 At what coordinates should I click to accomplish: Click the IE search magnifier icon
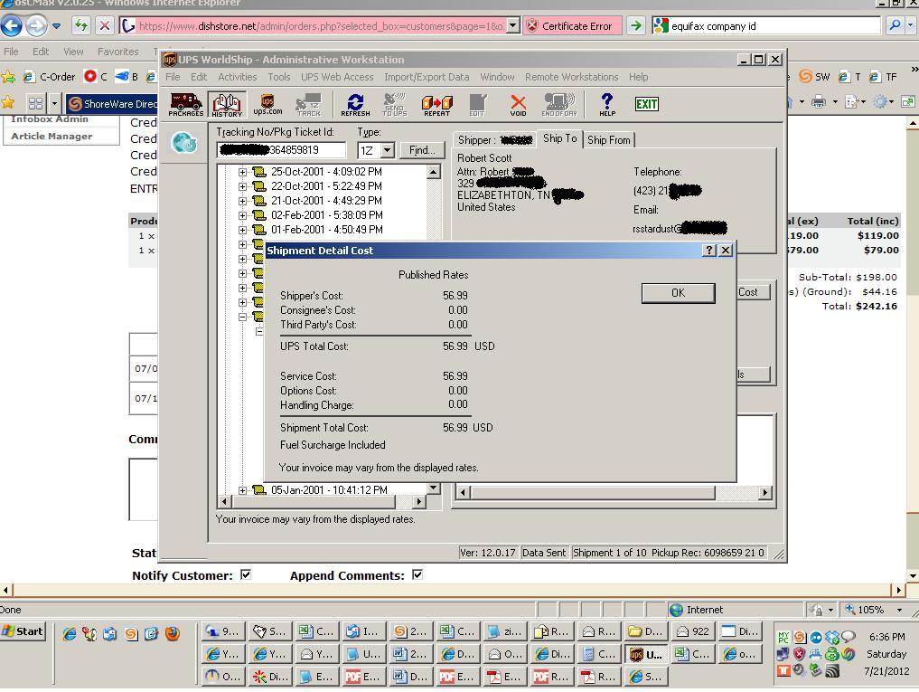[x=895, y=25]
